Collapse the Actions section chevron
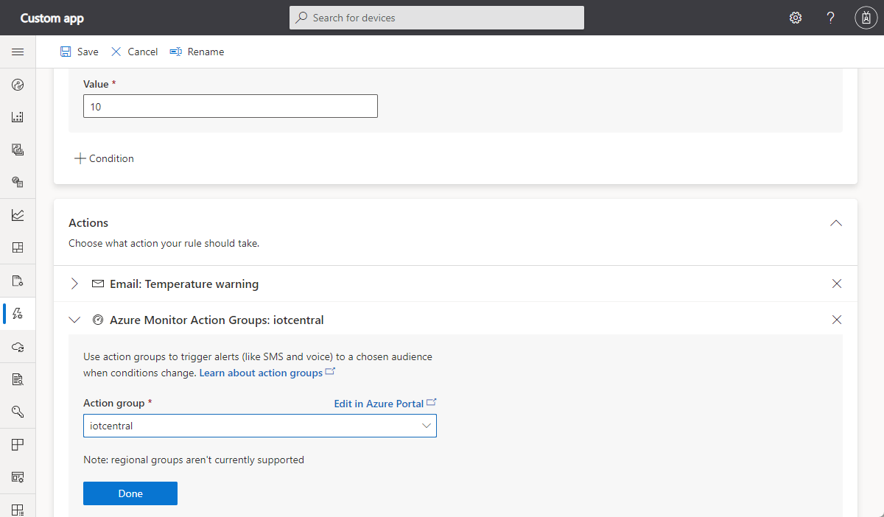 click(x=836, y=222)
